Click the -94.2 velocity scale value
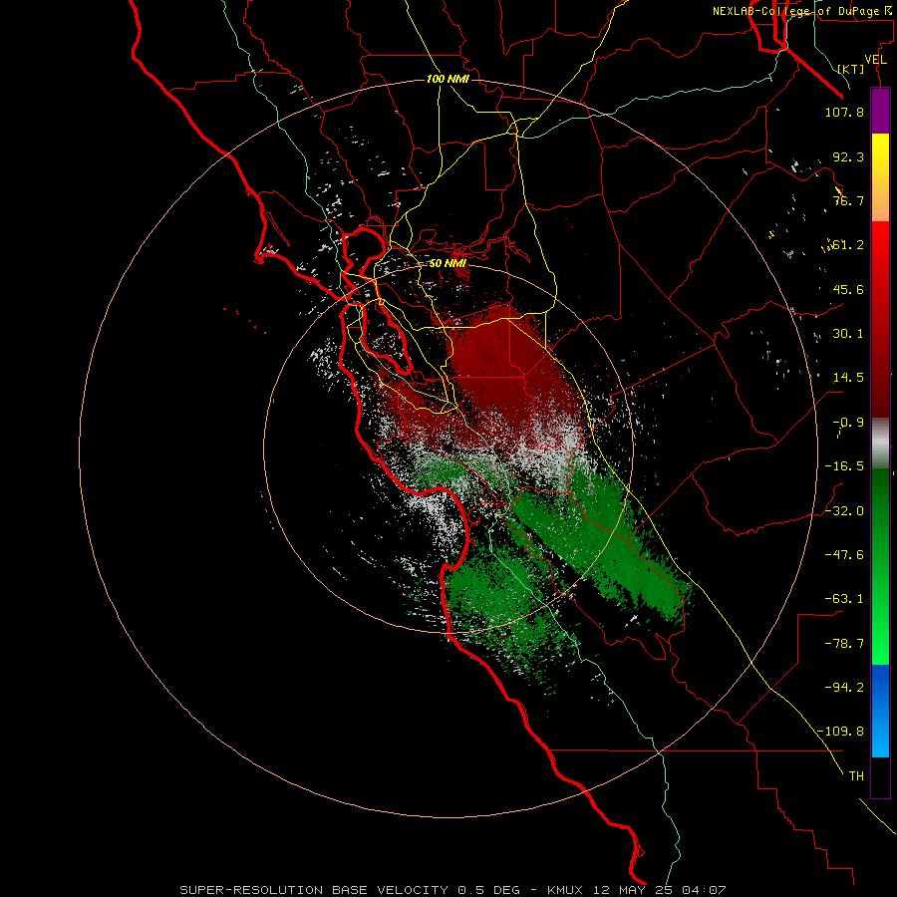The height and width of the screenshot is (897, 897). 844,687
